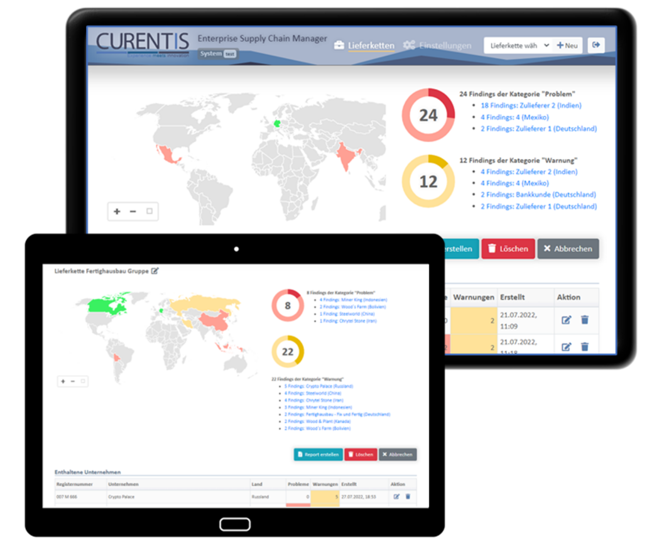Viewport: 647px width, 554px height.
Task: Open 3 Findings: Miner King (Indonesien) link
Action: (318, 408)
